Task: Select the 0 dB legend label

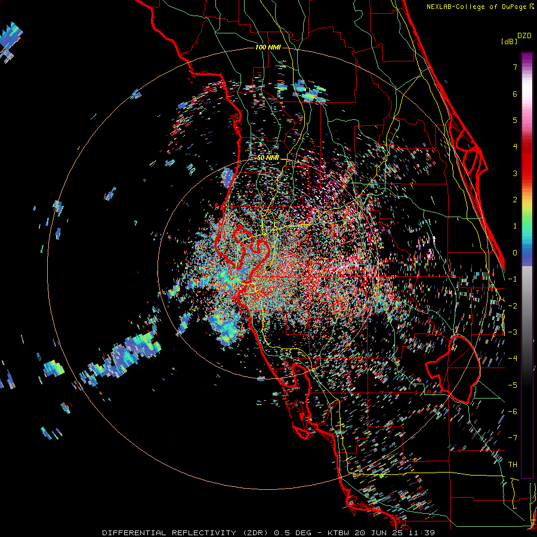Action: (515, 252)
